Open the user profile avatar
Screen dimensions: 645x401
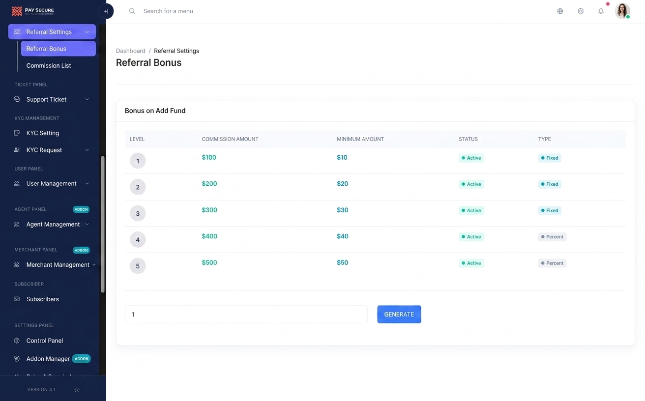[622, 11]
